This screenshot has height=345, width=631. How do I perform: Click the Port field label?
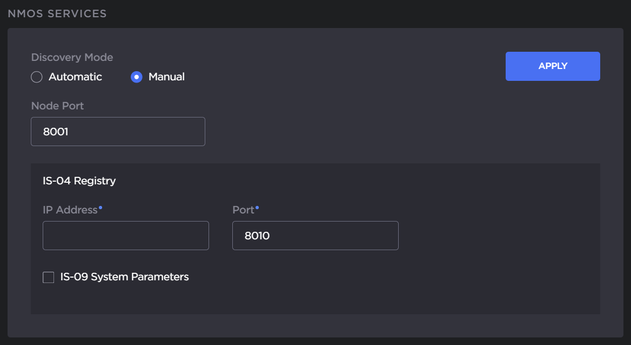243,210
